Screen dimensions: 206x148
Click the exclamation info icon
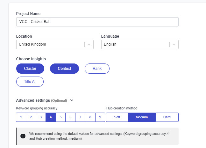coord(23,136)
